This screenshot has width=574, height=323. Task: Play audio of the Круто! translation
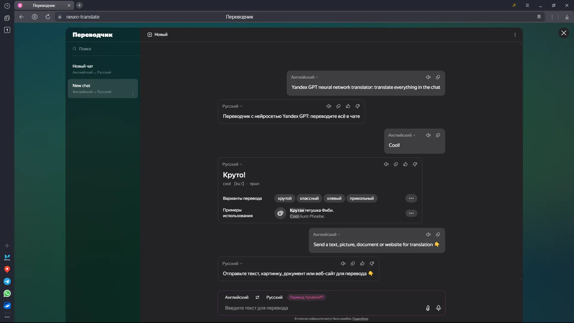[x=386, y=164]
